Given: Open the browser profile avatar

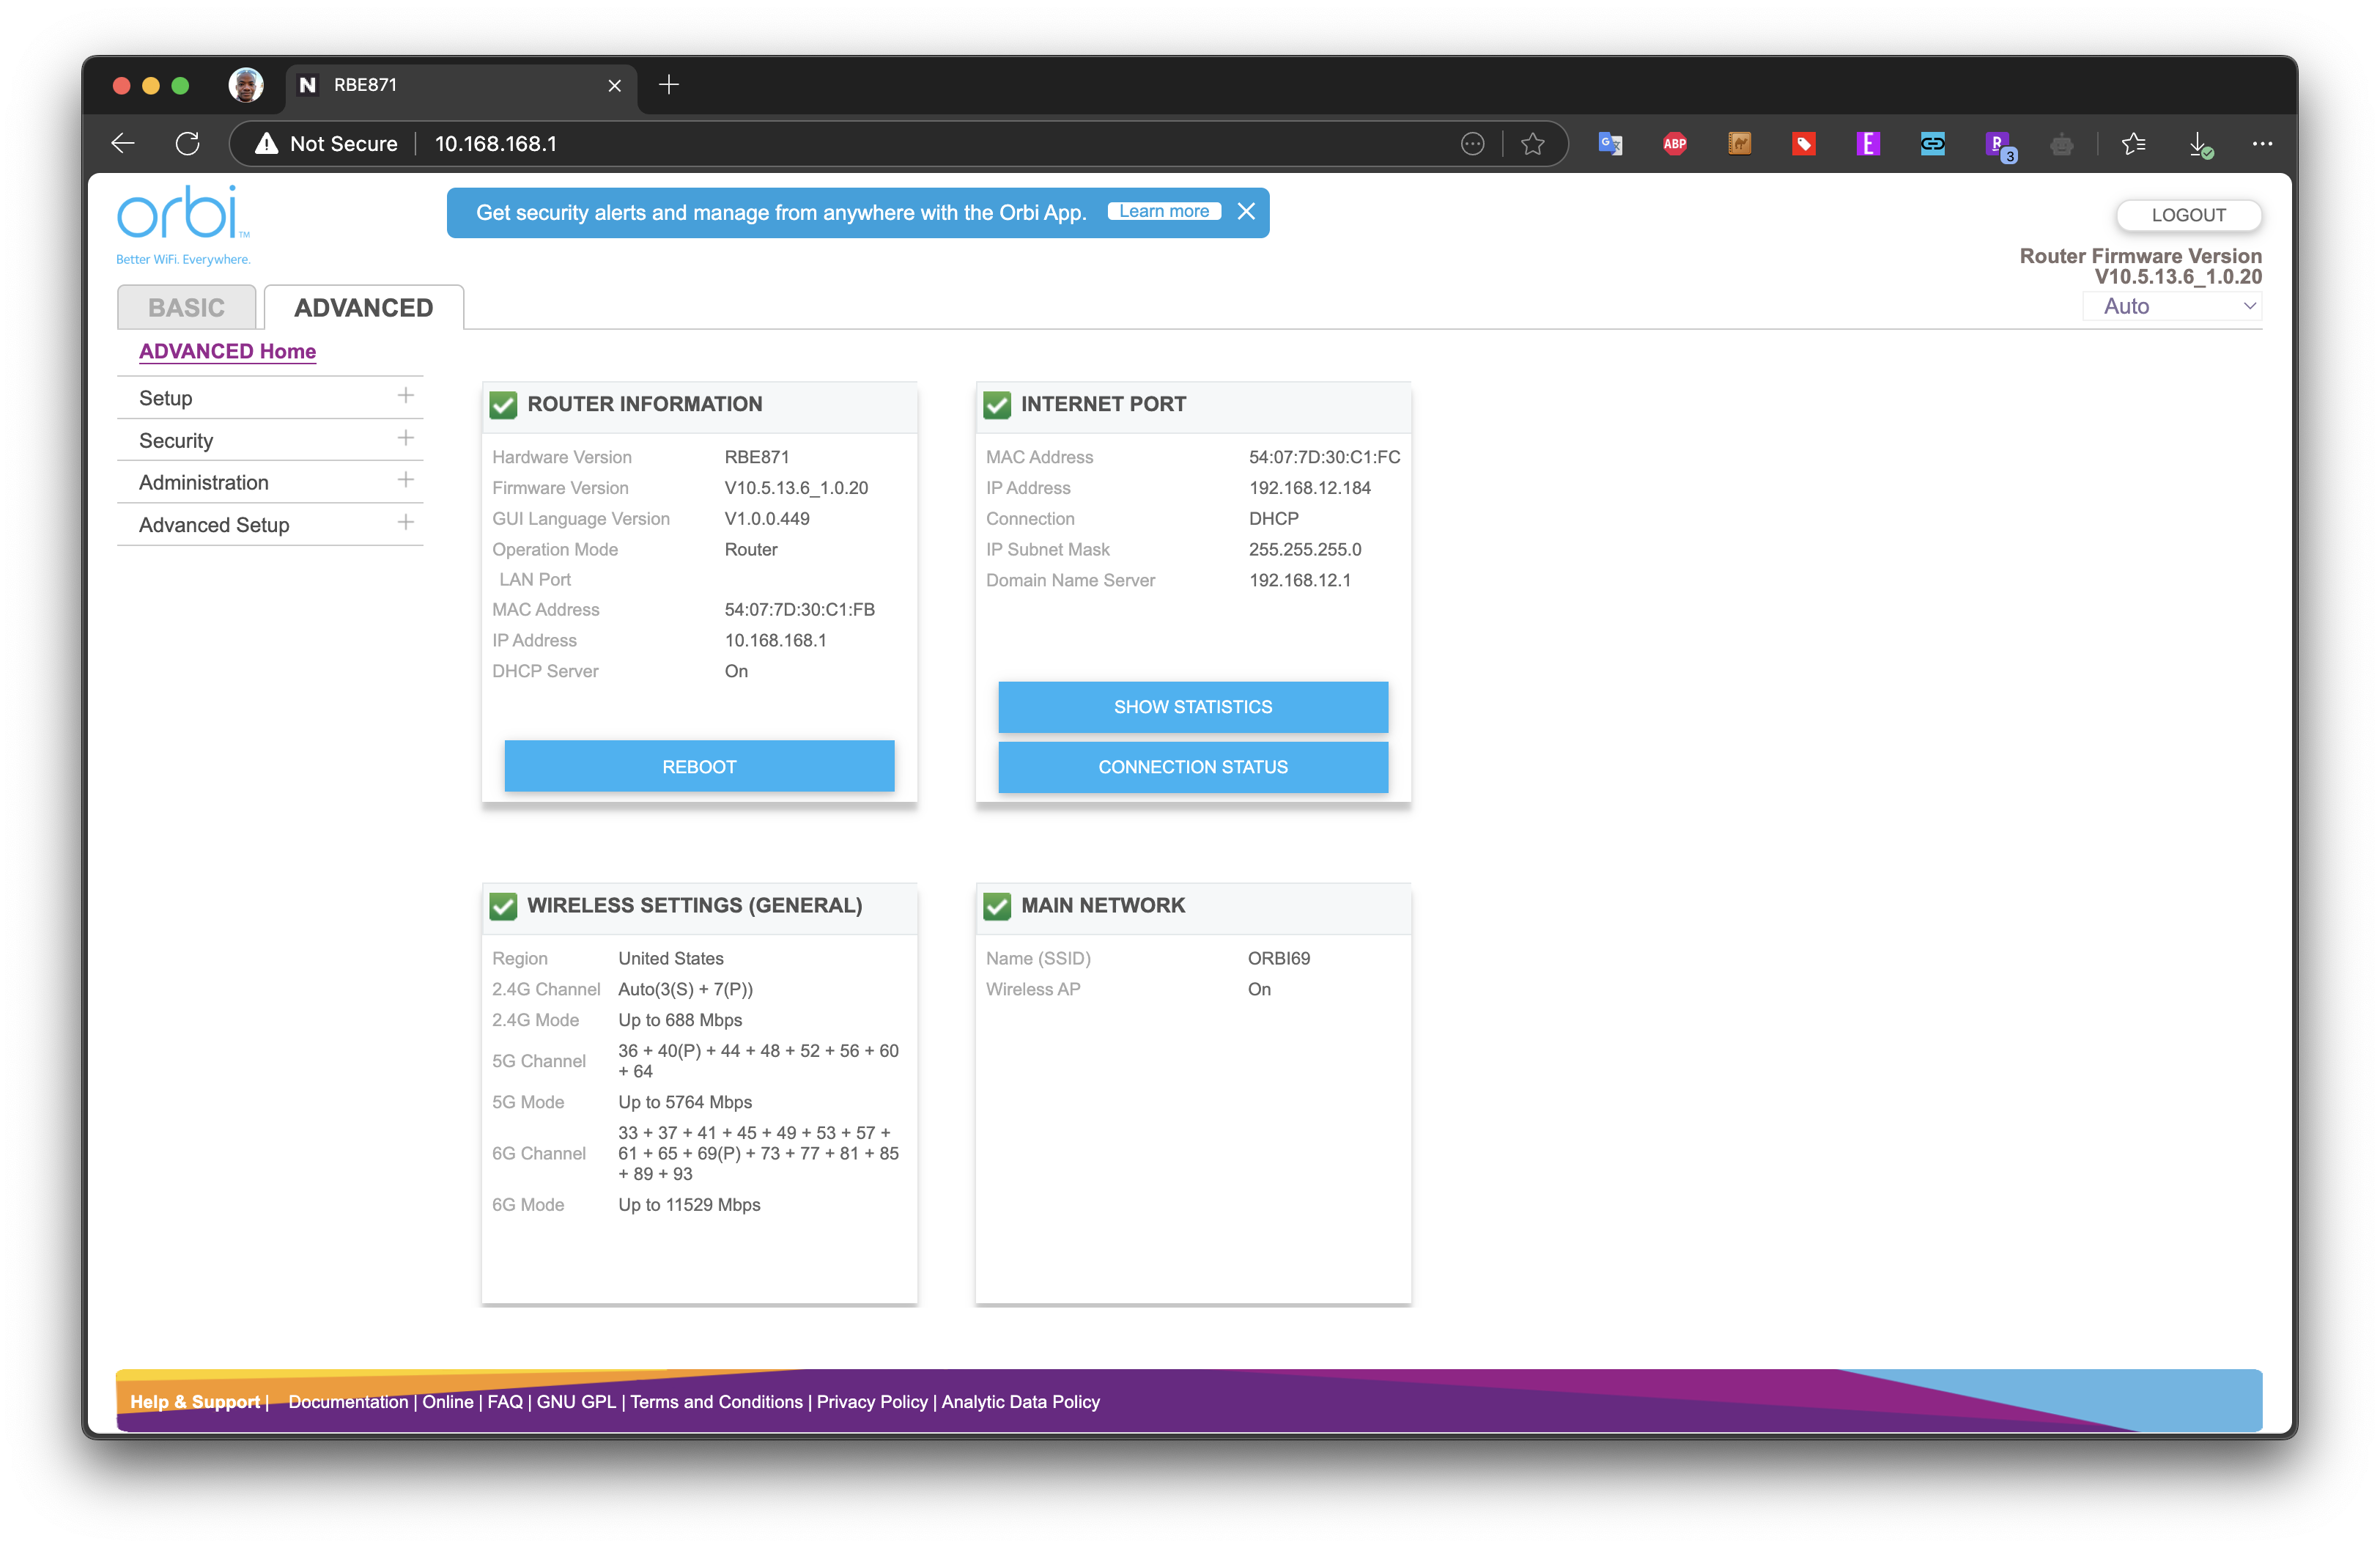Looking at the screenshot, I should (246, 85).
